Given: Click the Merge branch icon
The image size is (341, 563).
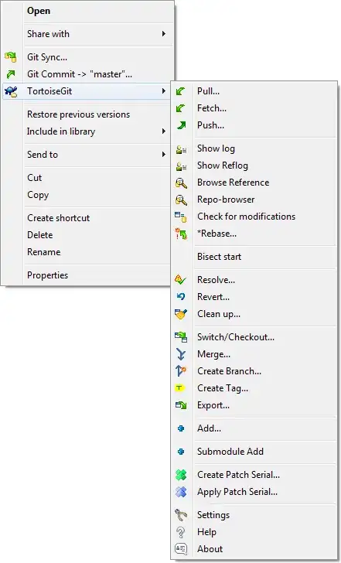Looking at the screenshot, I should pyautogui.click(x=181, y=354).
